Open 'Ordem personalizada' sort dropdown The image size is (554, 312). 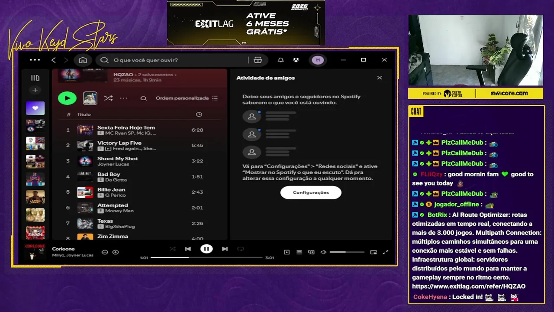(182, 98)
